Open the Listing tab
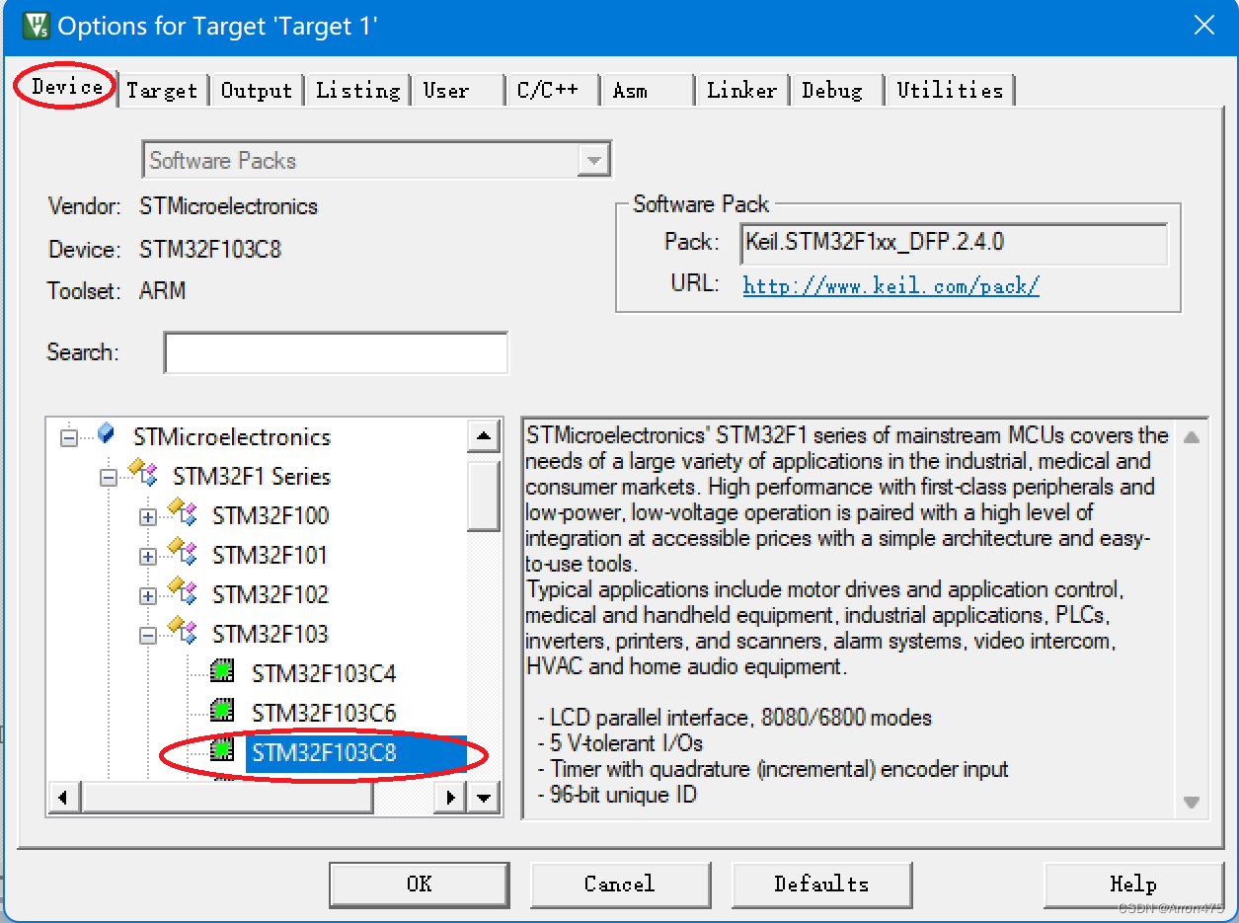The height and width of the screenshot is (923, 1239). 357,91
